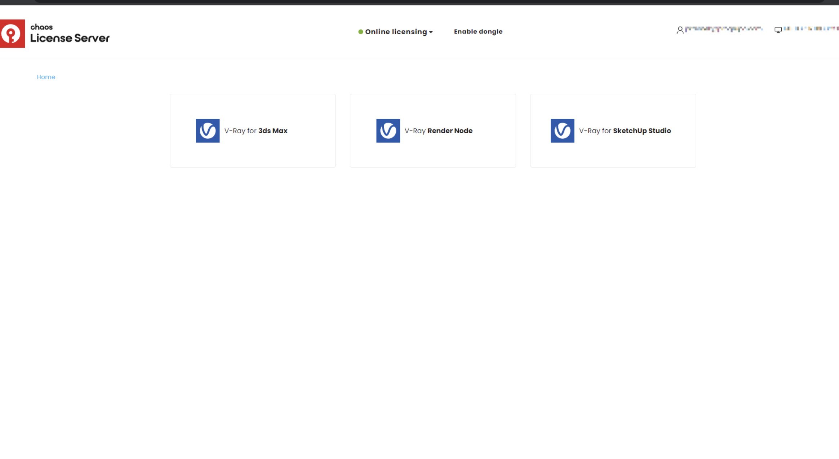839x459 pixels.
Task: Open the V-Ray for 3ds Max icon
Action: [x=208, y=131]
